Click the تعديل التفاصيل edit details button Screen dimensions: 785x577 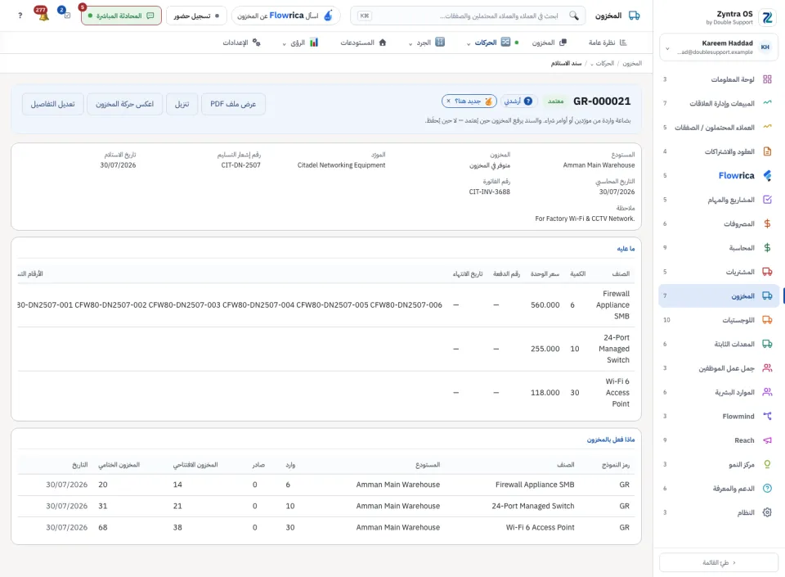[x=52, y=104]
